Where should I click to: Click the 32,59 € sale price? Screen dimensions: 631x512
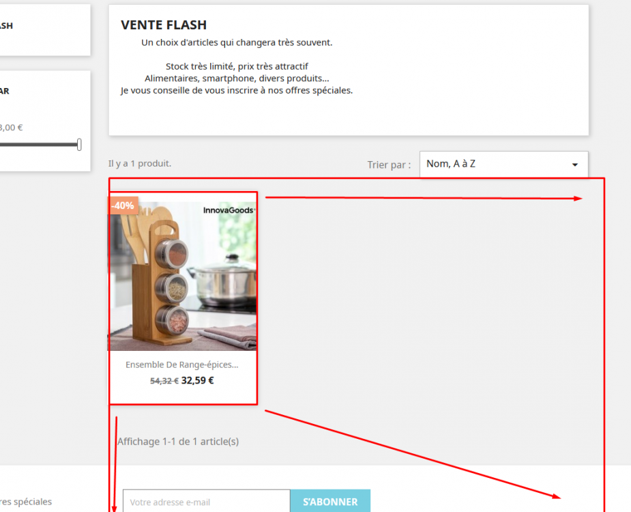[198, 381]
